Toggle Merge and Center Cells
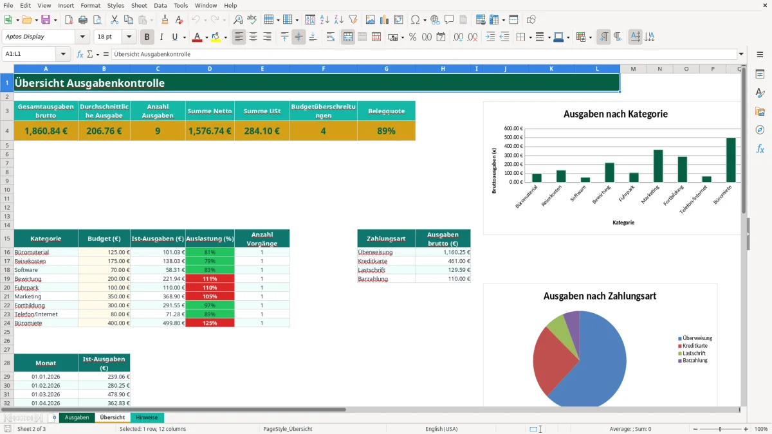The image size is (772, 434). click(x=348, y=37)
